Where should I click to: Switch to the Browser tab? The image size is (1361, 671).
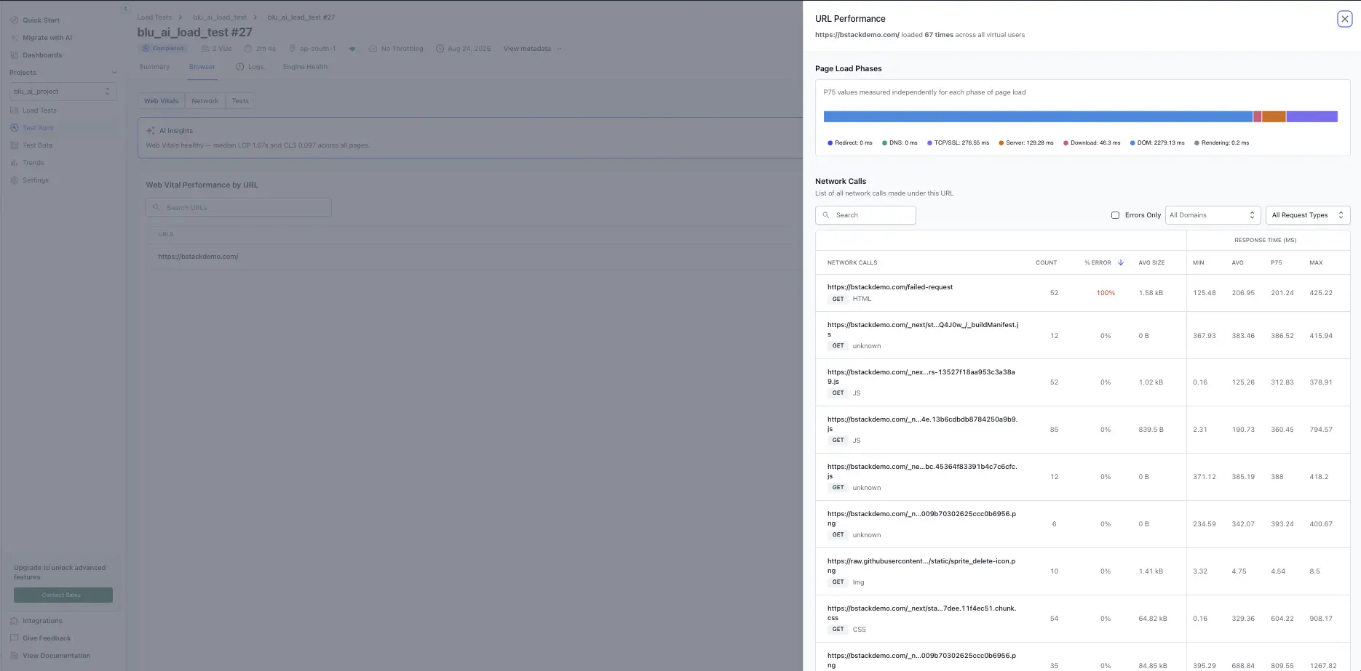(202, 67)
